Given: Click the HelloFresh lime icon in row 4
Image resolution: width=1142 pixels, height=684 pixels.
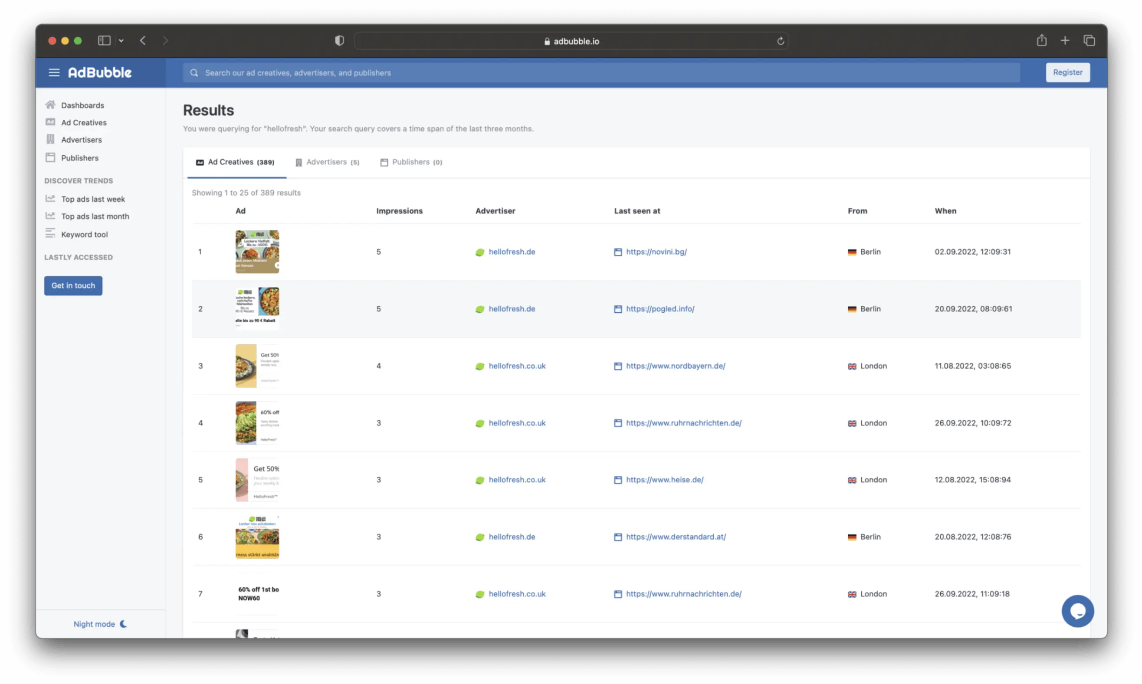Looking at the screenshot, I should click(x=479, y=423).
